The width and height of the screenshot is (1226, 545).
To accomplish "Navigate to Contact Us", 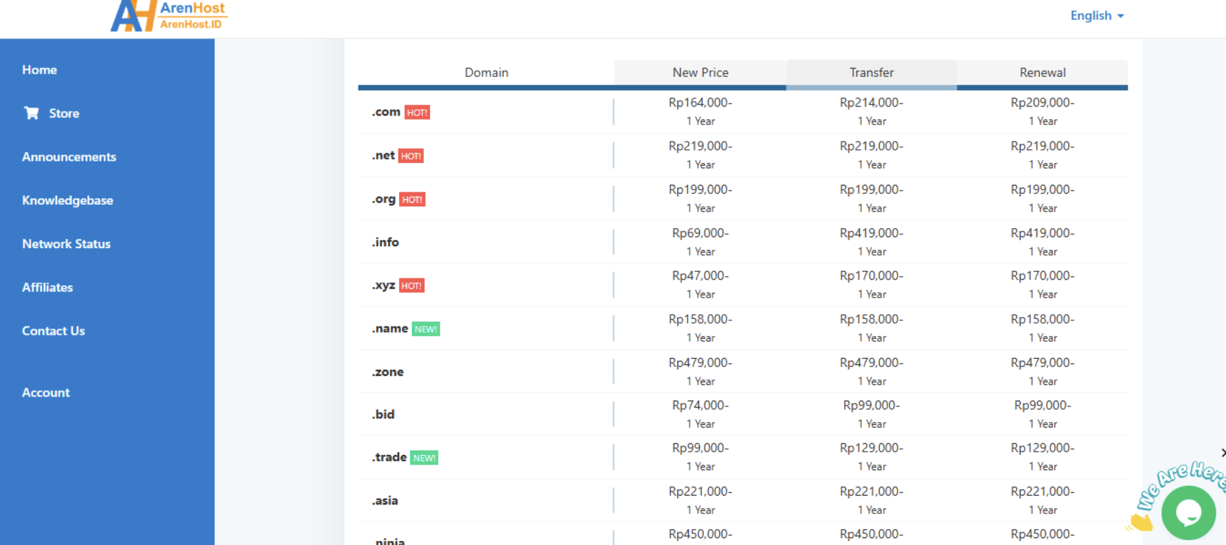I will click(54, 331).
